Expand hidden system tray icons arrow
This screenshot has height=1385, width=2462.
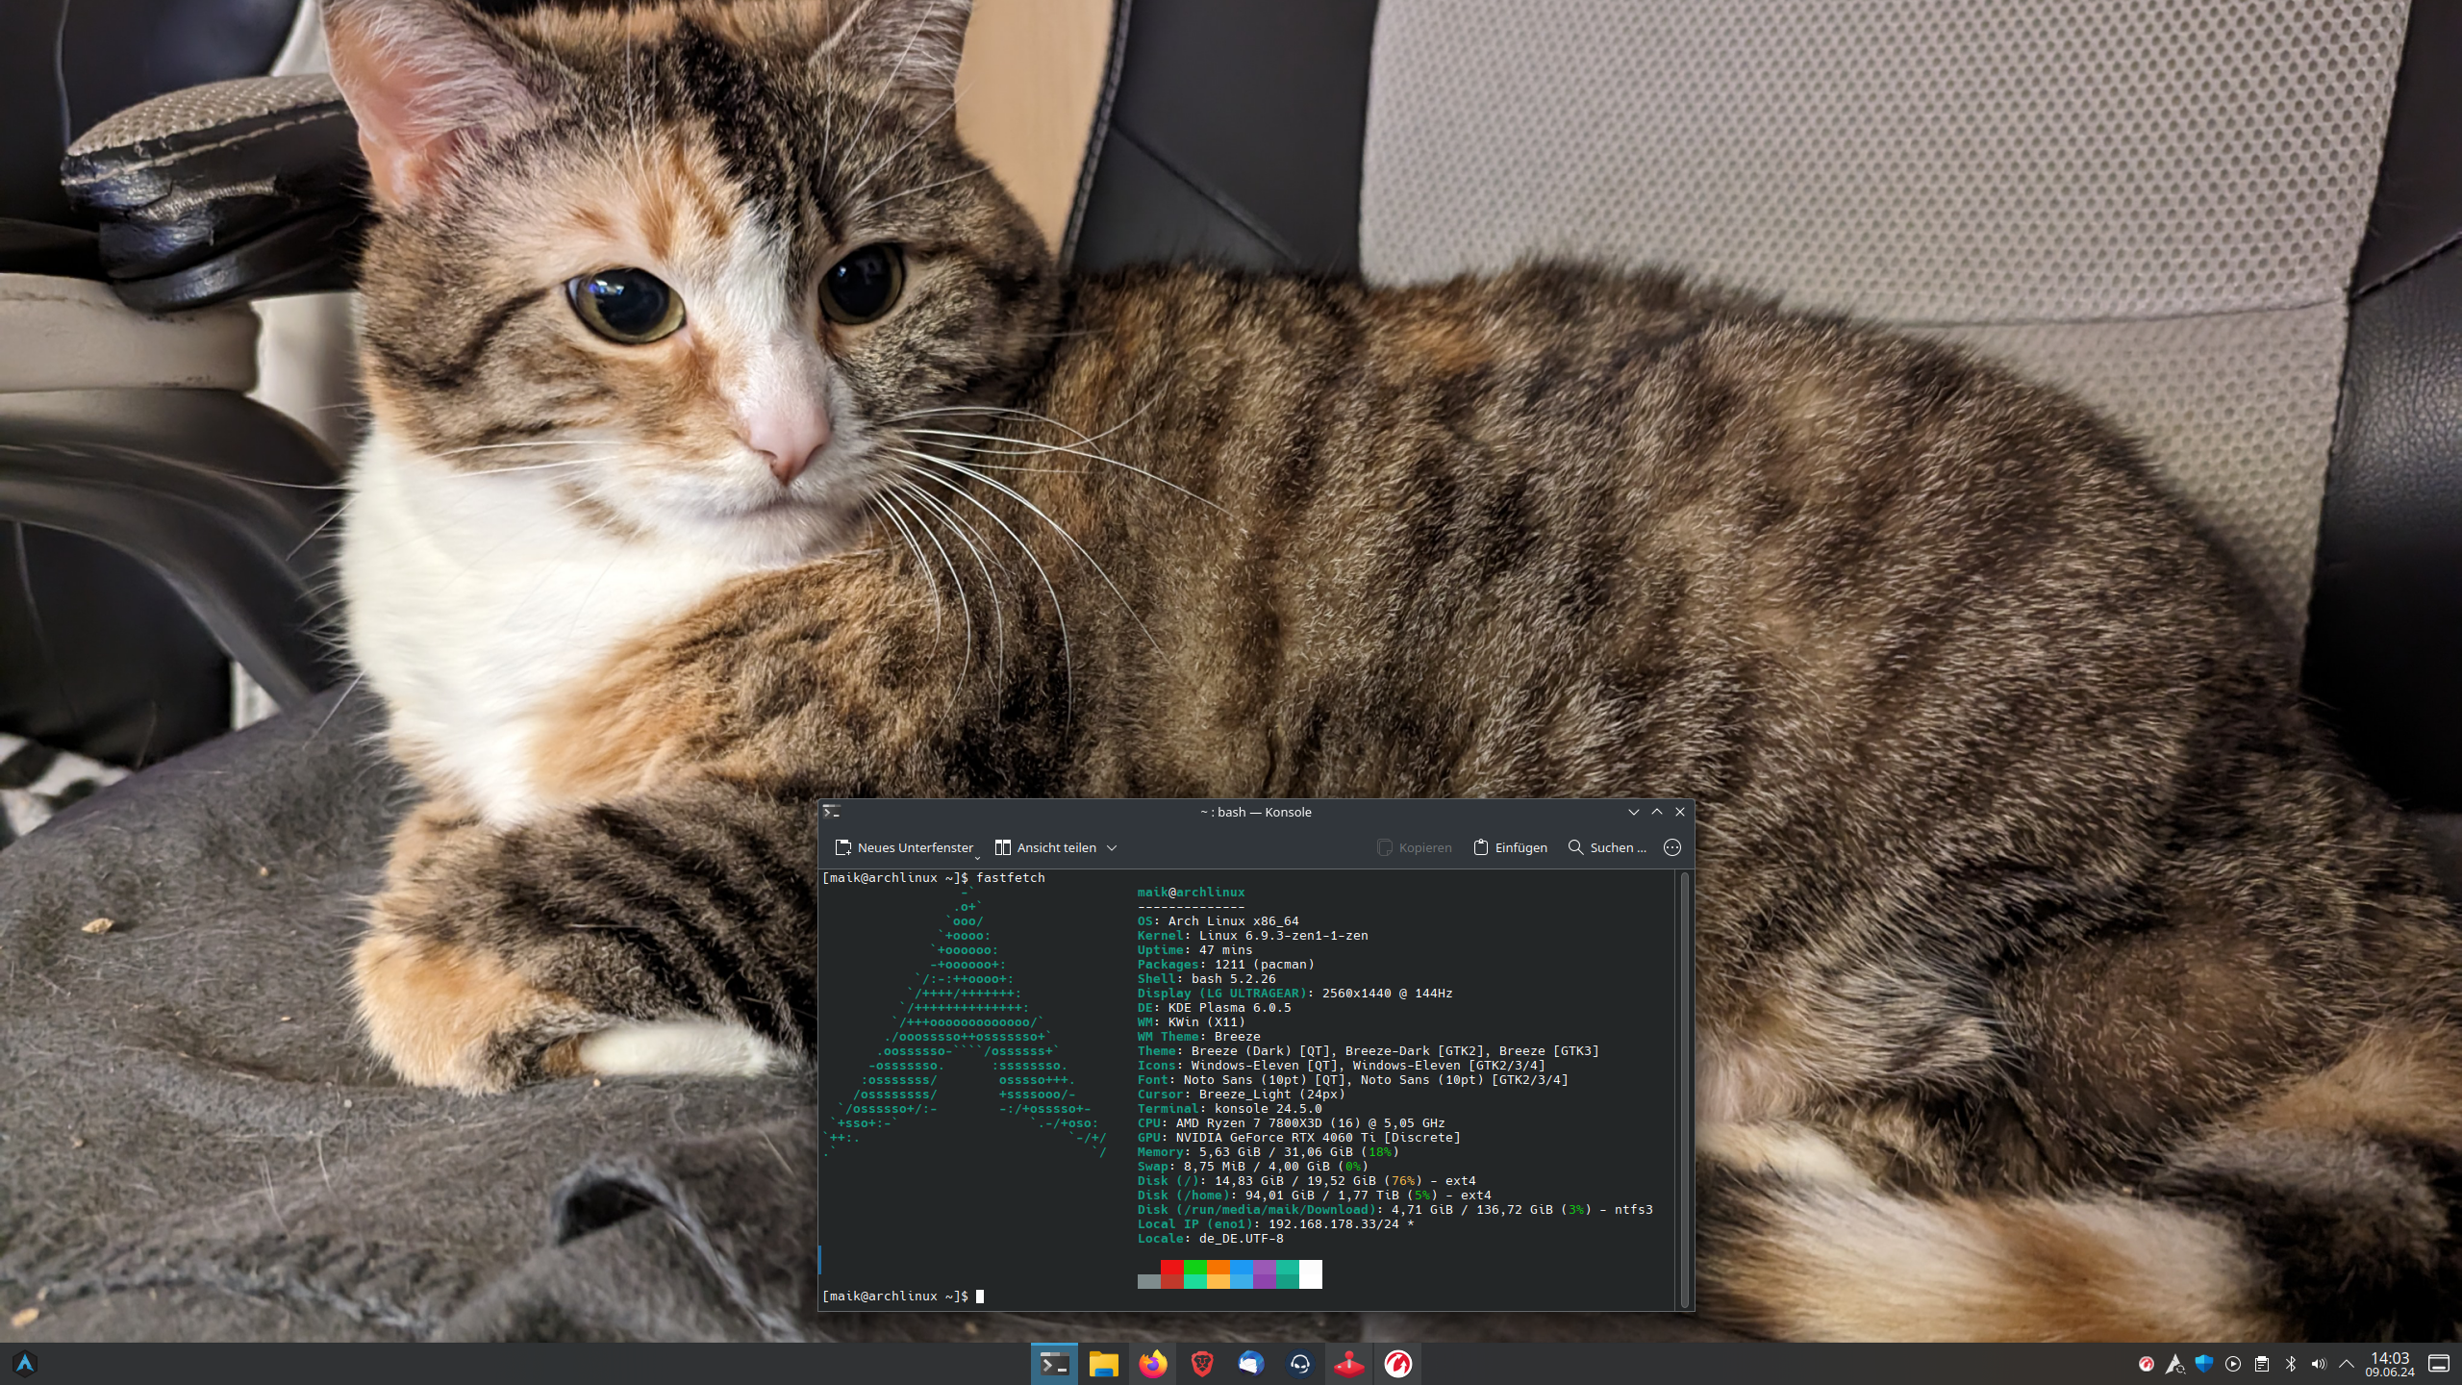point(2347,1364)
